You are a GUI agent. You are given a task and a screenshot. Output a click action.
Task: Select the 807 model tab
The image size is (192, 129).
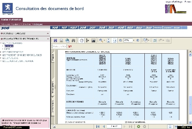click(149, 28)
